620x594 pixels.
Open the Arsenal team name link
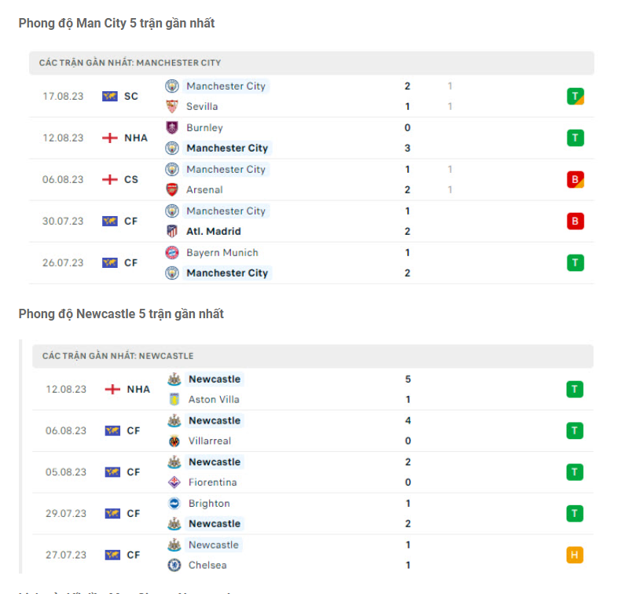click(x=204, y=190)
